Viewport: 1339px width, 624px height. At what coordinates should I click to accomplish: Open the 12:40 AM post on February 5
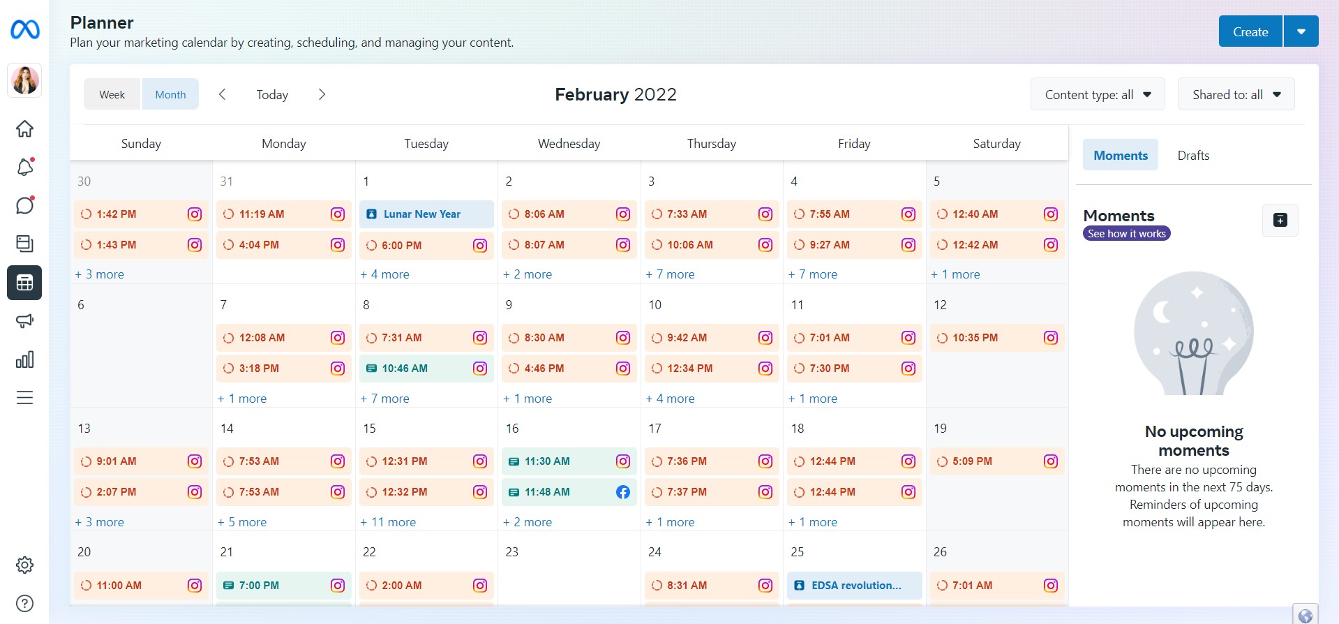(x=997, y=214)
